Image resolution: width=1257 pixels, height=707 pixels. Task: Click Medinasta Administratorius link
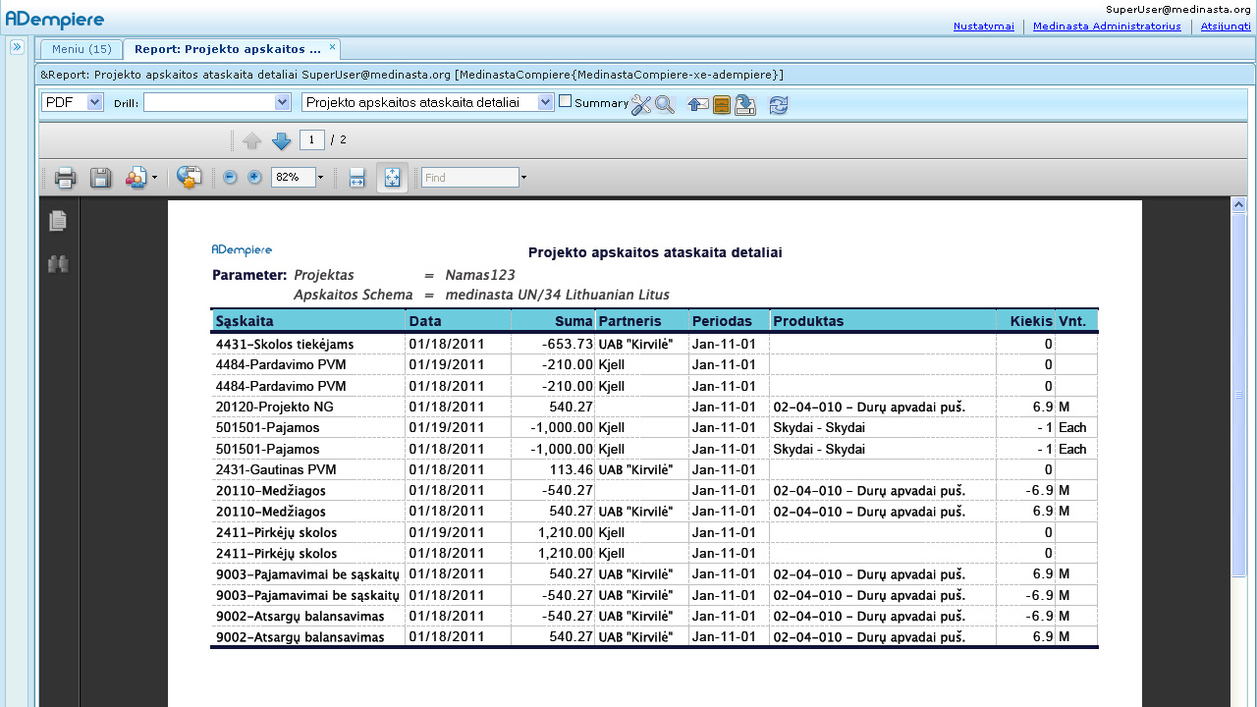click(x=1108, y=27)
